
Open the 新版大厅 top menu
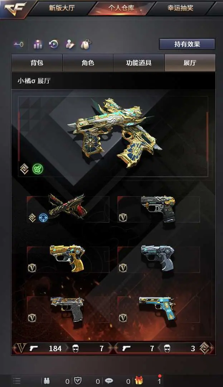click(62, 8)
